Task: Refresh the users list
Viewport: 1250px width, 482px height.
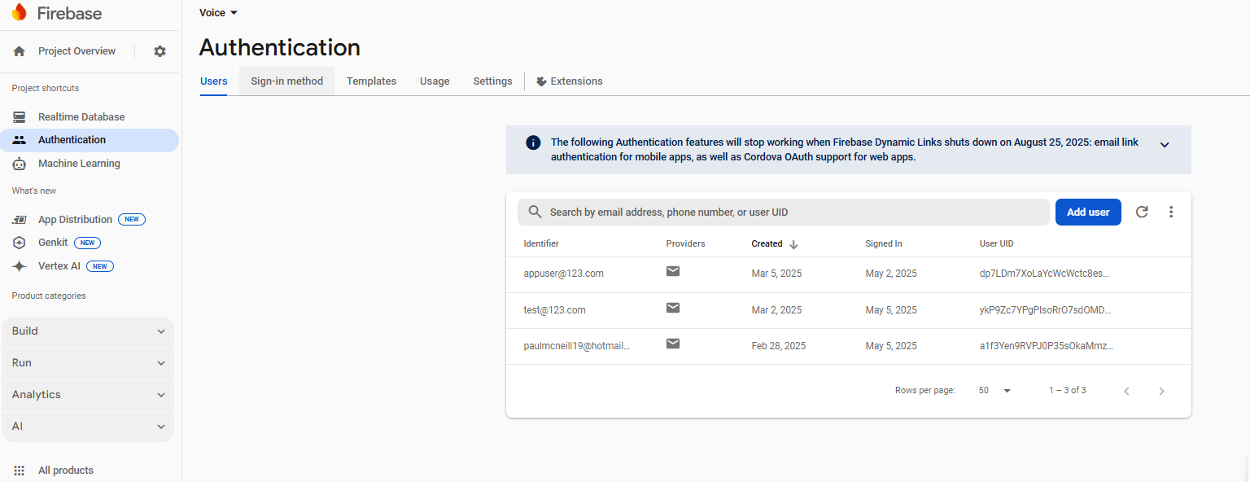Action: coord(1141,212)
